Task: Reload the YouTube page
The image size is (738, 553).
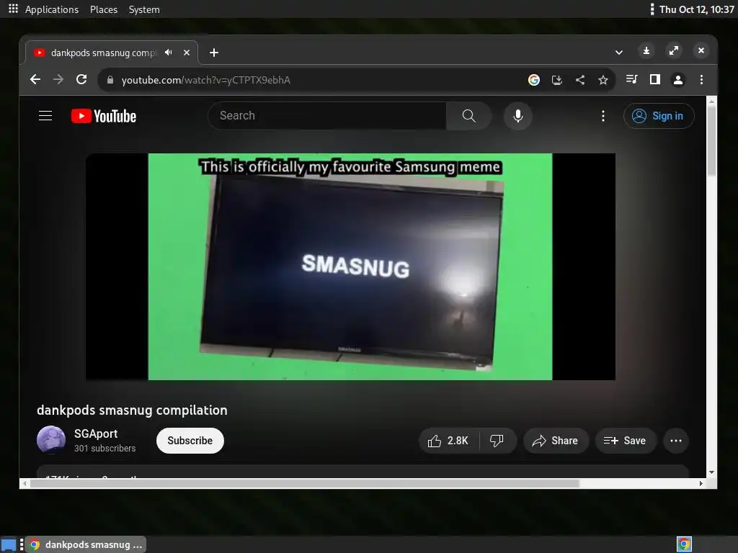Action: point(81,79)
